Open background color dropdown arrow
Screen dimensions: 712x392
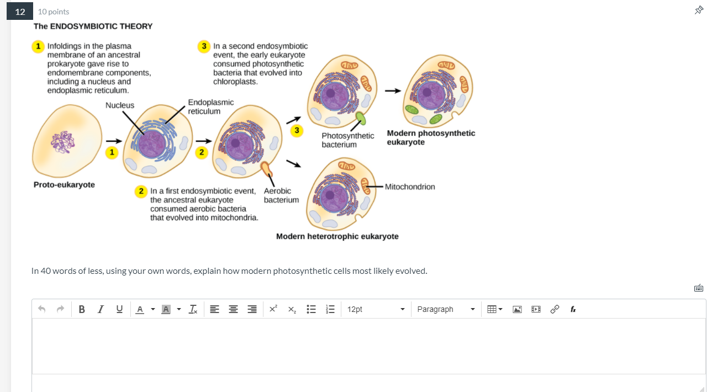[179, 309]
